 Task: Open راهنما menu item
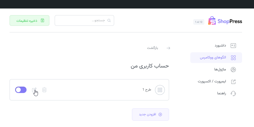tap(221, 93)
